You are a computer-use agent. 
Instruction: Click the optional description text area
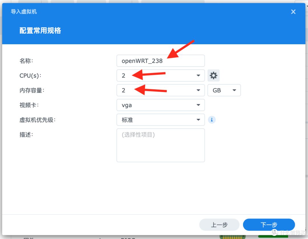tap(161, 145)
